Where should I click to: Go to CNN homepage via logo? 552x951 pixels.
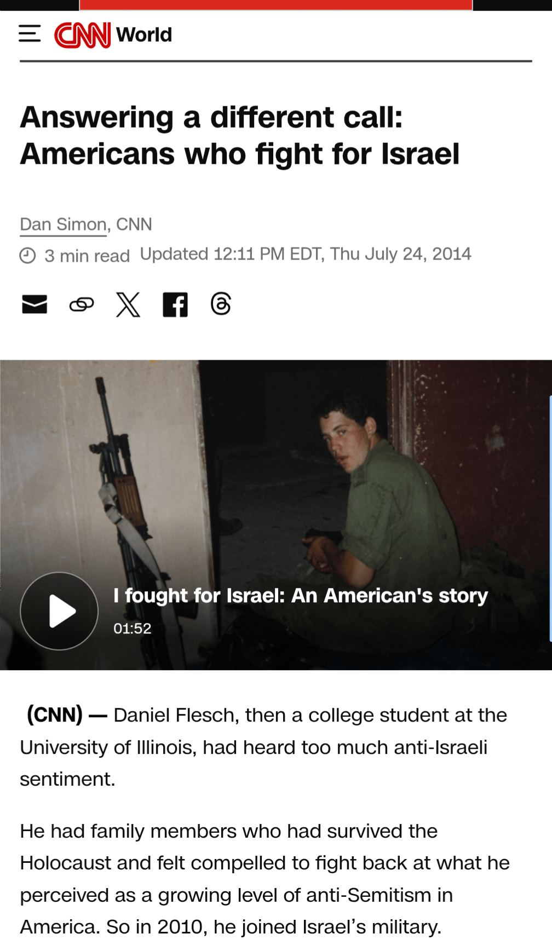coord(83,35)
